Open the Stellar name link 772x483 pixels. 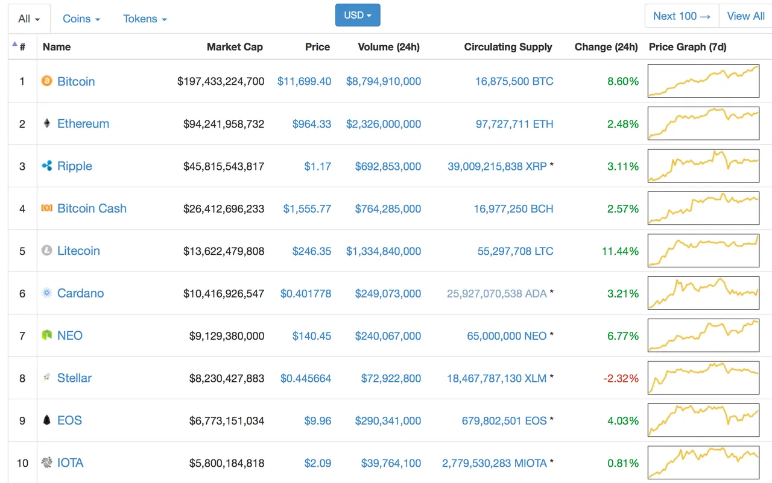coord(74,378)
